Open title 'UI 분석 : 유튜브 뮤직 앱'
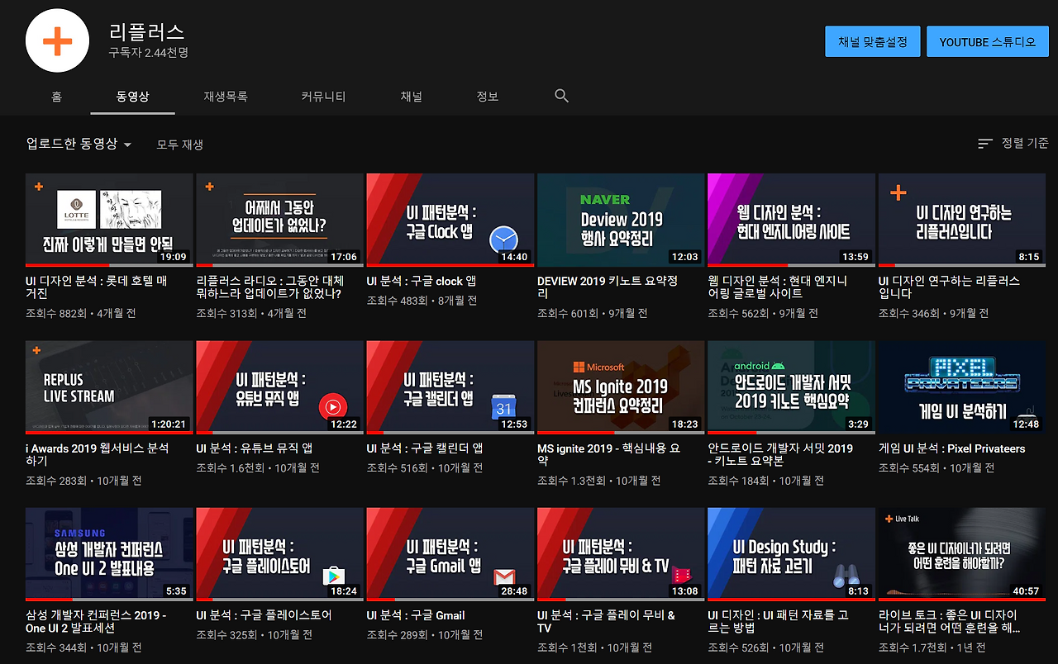Image resolution: width=1058 pixels, height=664 pixels. click(255, 448)
